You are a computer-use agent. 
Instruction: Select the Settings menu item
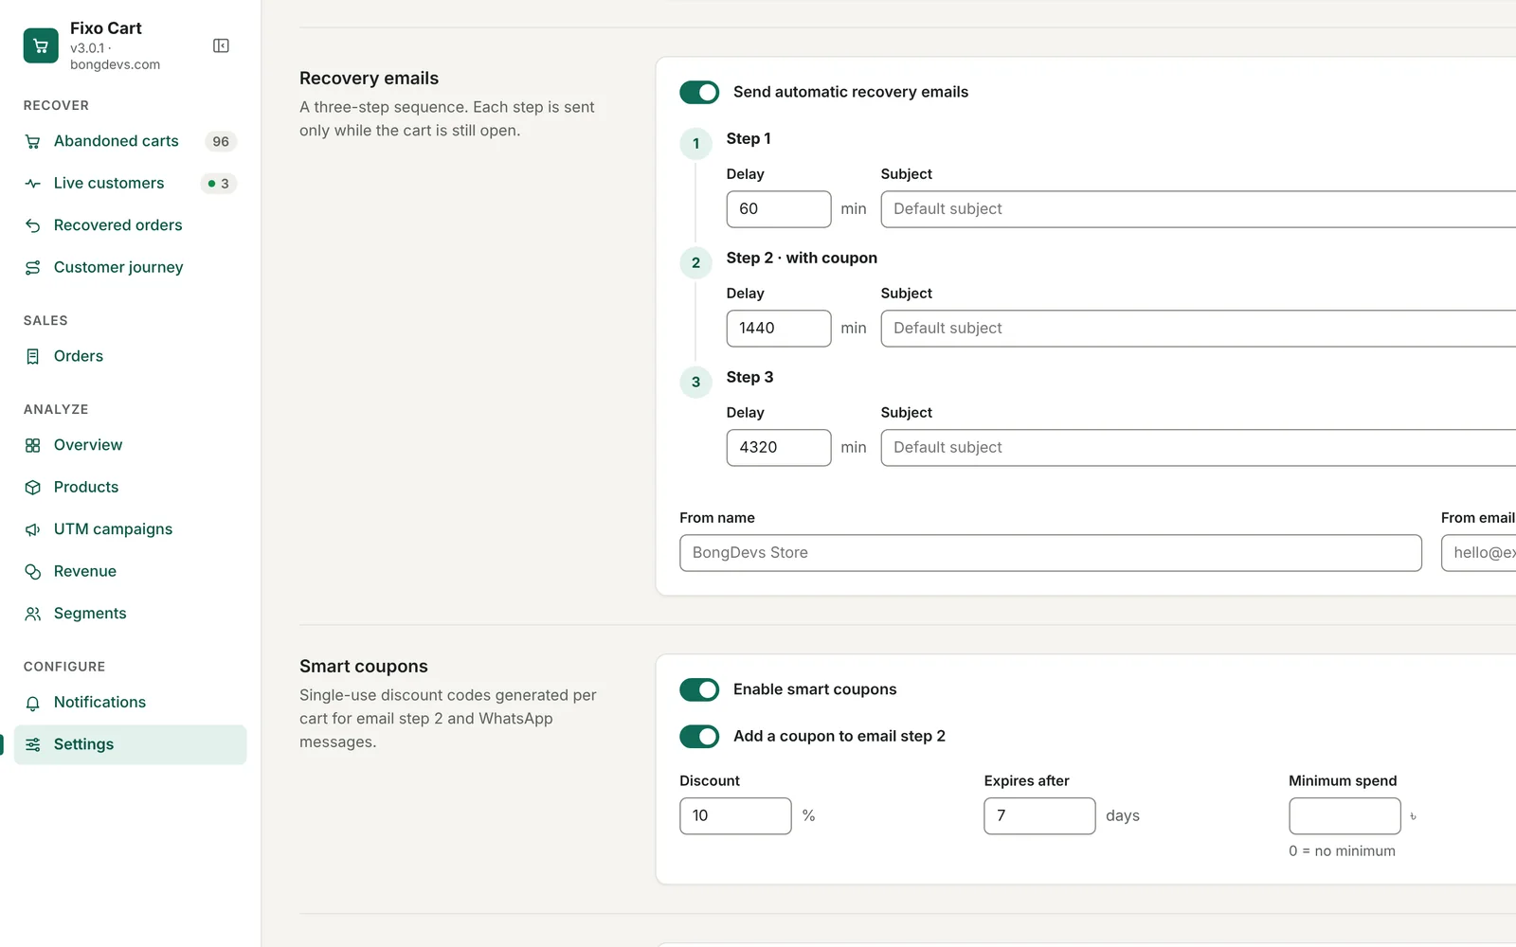tap(130, 744)
